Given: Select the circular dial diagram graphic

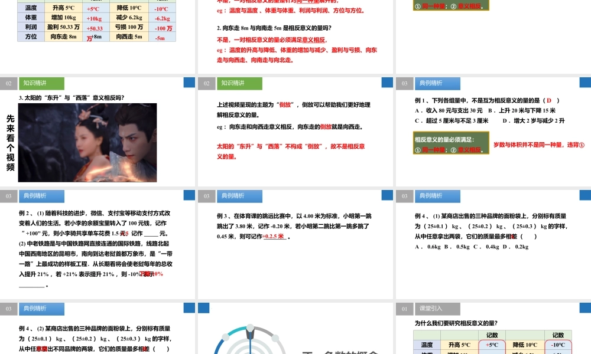Looking at the screenshot, I should coord(250,339).
